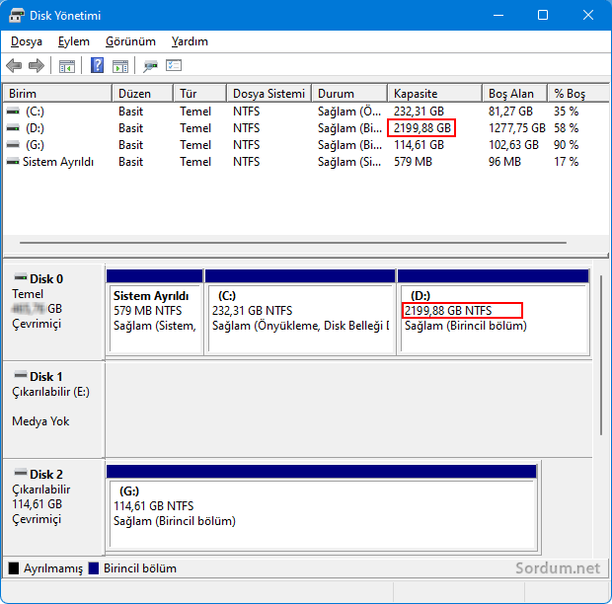Click the properties checklist toolbar icon
This screenshot has height=604, width=612.
tap(174, 65)
